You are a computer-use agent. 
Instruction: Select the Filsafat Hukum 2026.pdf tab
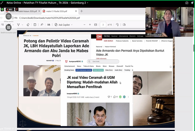(23, 11)
